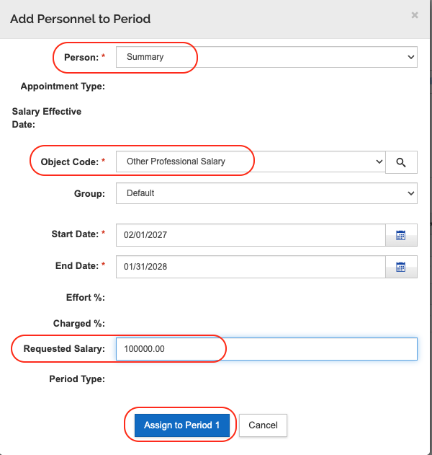The height and width of the screenshot is (455, 432).
Task: Close the Add Personnel dialog with X
Action: tap(415, 15)
